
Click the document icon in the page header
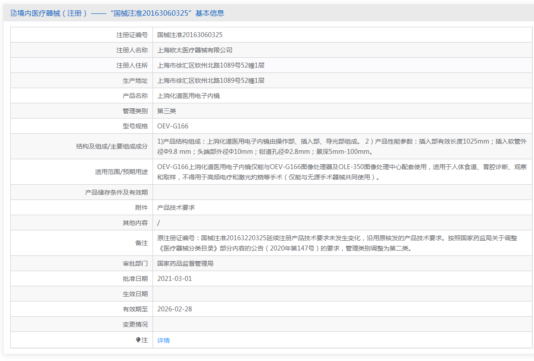13,13
